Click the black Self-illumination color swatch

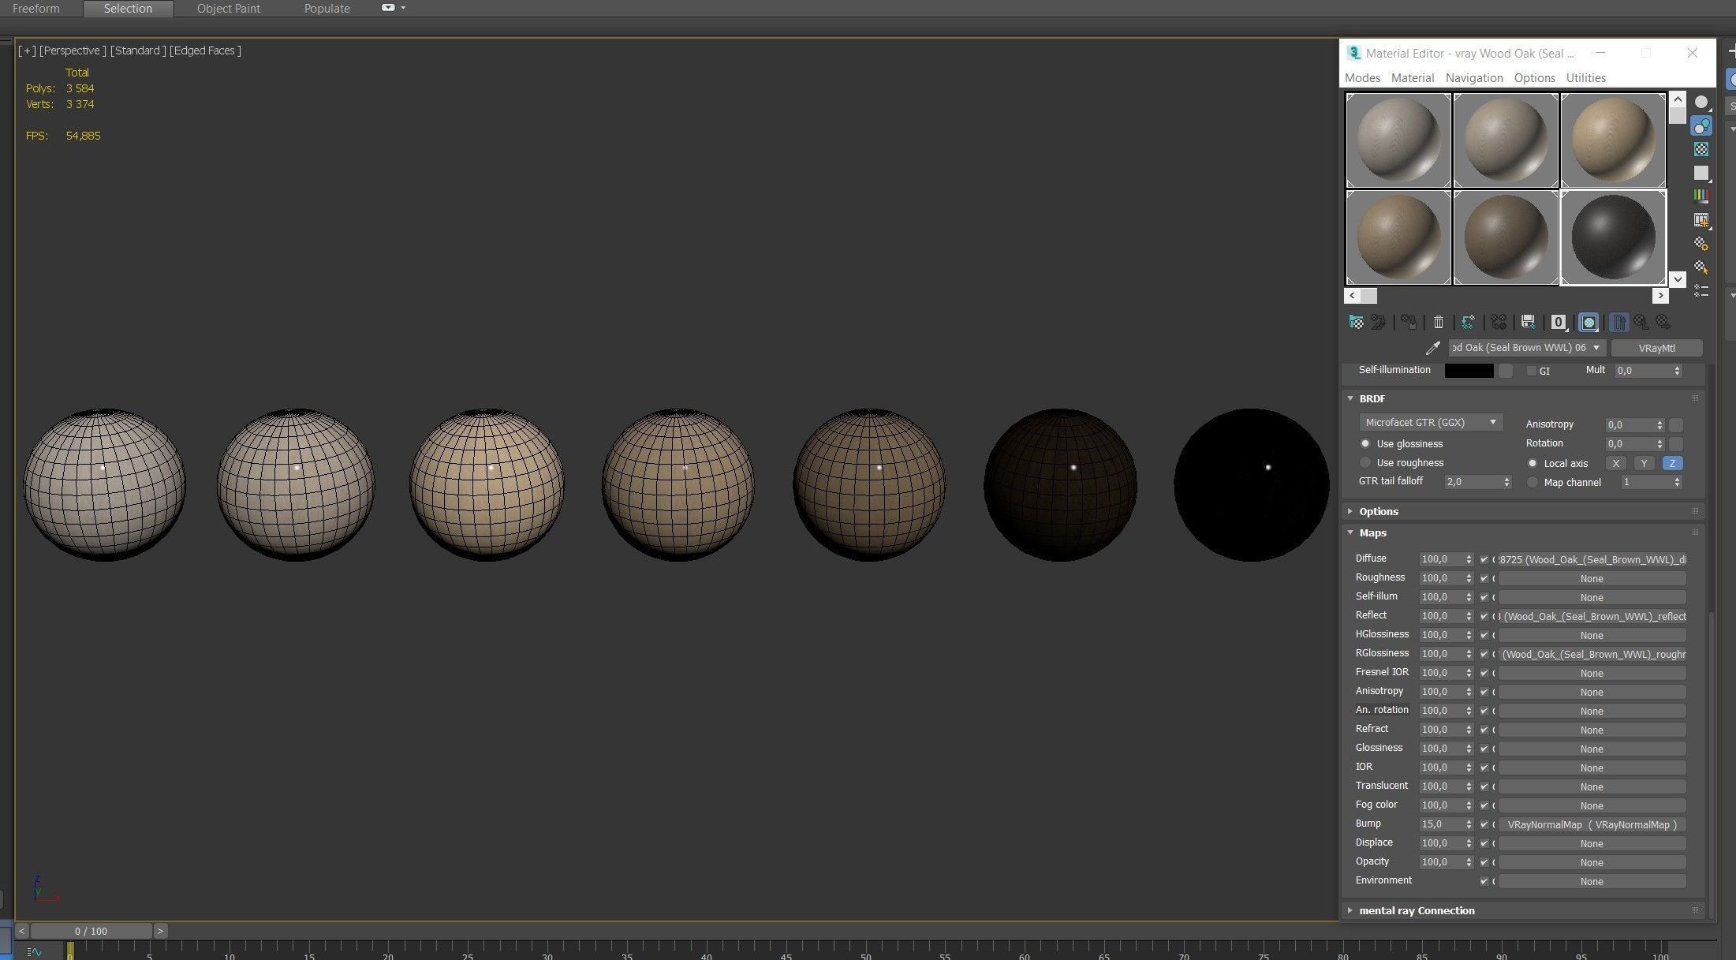(x=1469, y=371)
